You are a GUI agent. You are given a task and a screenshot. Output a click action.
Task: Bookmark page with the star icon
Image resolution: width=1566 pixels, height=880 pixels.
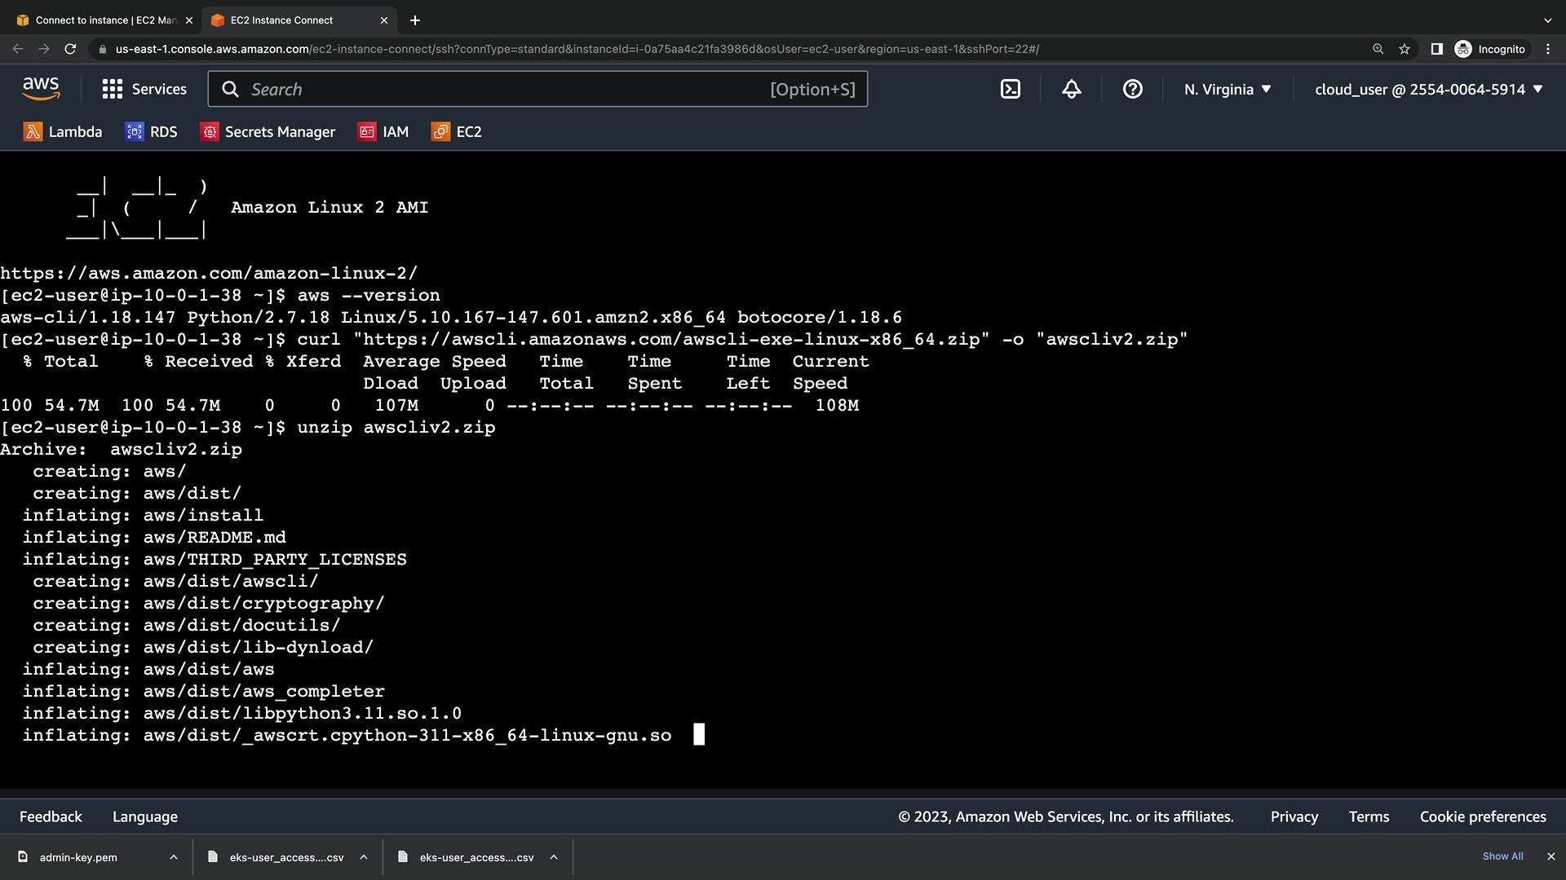[1404, 49]
